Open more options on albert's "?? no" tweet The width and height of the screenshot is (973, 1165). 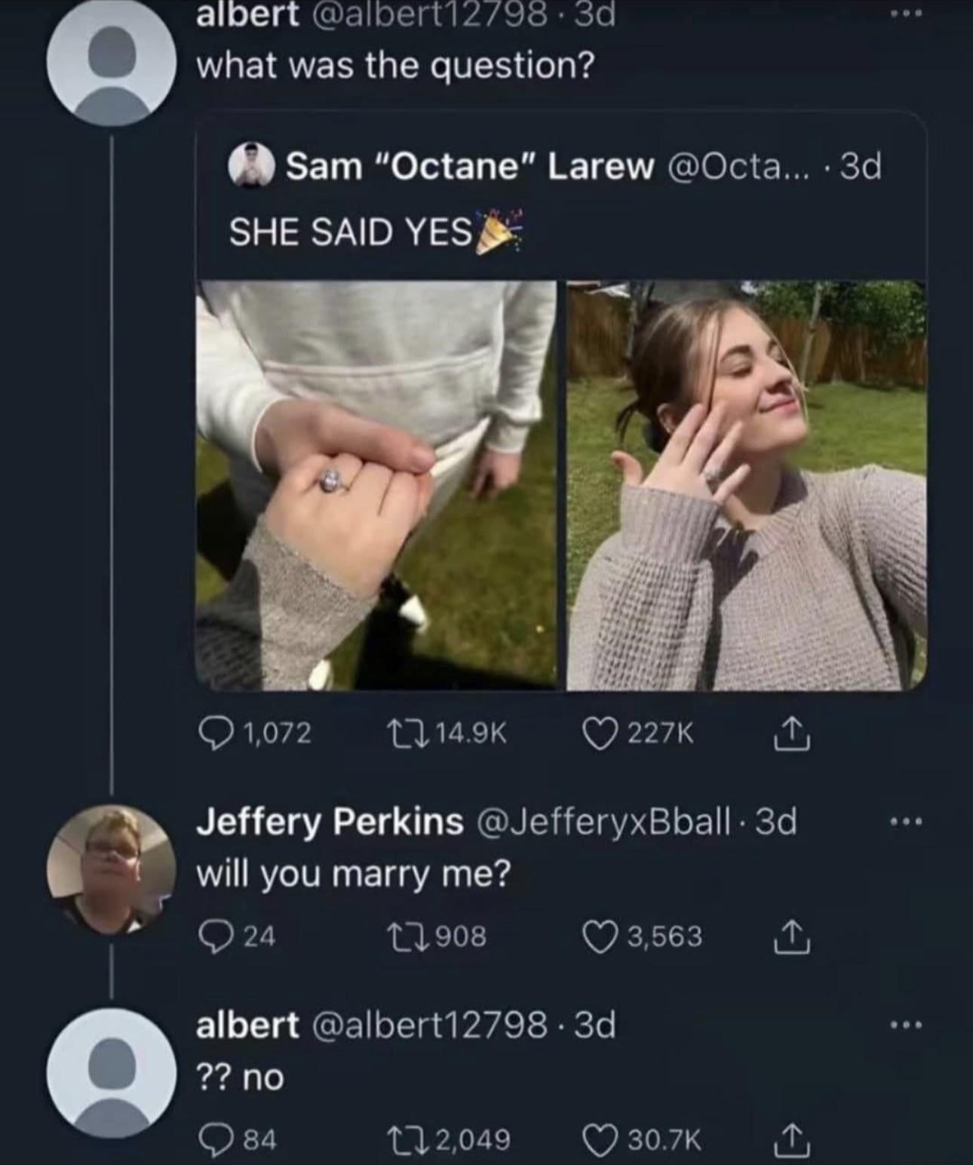pos(905,1025)
